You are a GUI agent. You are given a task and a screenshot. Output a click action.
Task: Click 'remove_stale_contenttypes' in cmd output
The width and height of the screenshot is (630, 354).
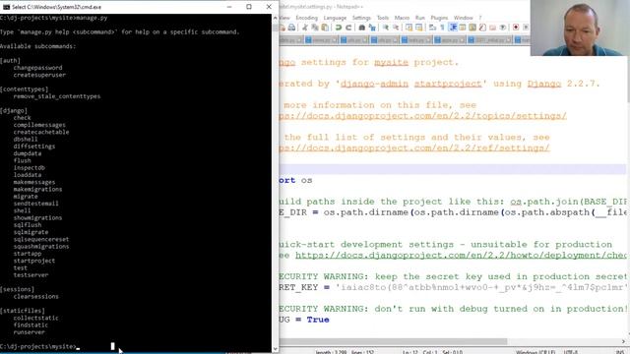click(x=57, y=96)
